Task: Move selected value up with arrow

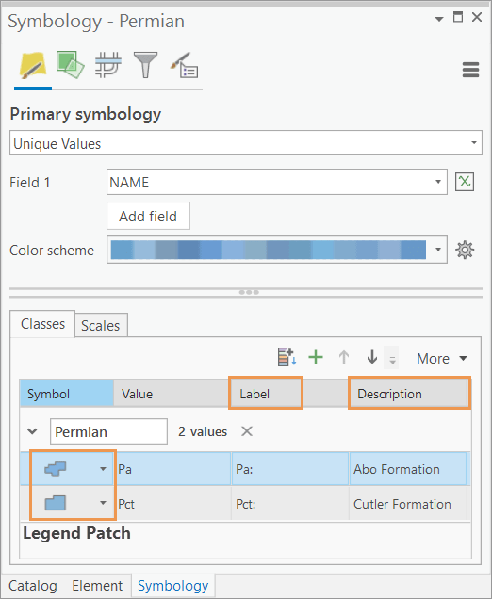Action: tap(344, 358)
